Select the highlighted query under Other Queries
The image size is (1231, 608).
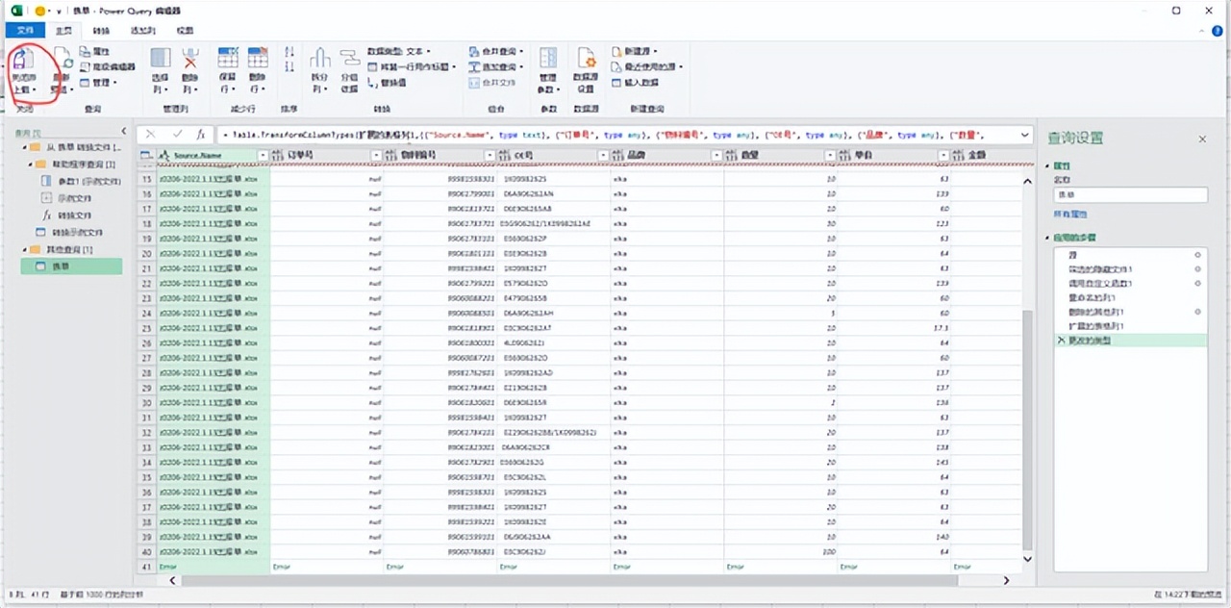coord(71,266)
